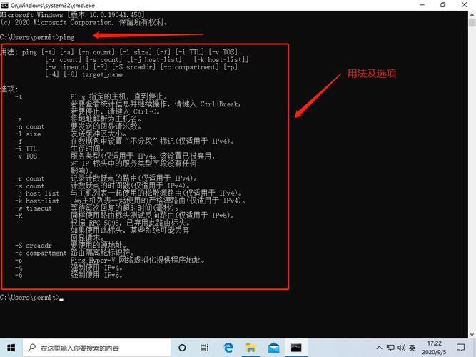Open Cortana circle icon on taskbar
This screenshot has height=357, width=476.
click(182, 348)
